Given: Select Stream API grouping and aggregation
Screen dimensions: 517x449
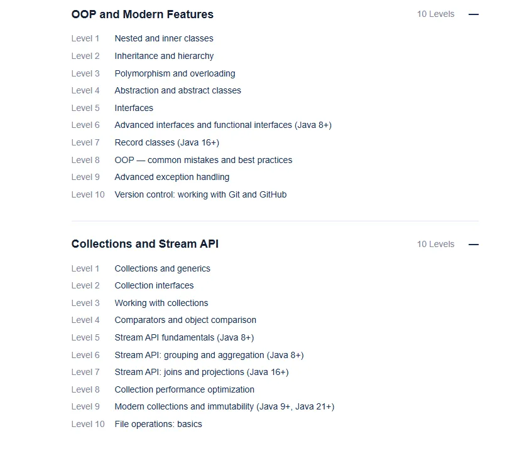Looking at the screenshot, I should pyautogui.click(x=209, y=356).
